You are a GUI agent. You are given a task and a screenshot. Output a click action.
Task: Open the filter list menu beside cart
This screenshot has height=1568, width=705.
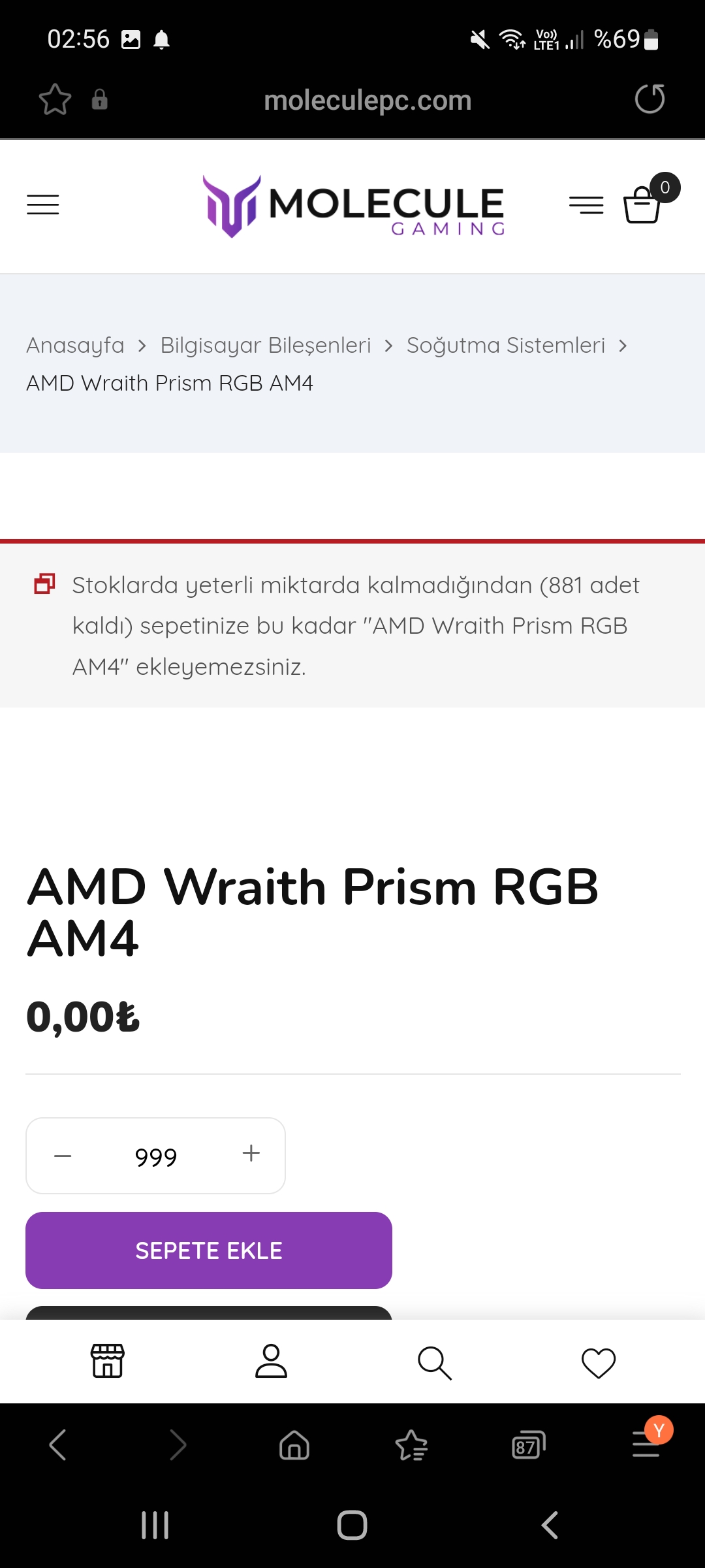pos(586,205)
